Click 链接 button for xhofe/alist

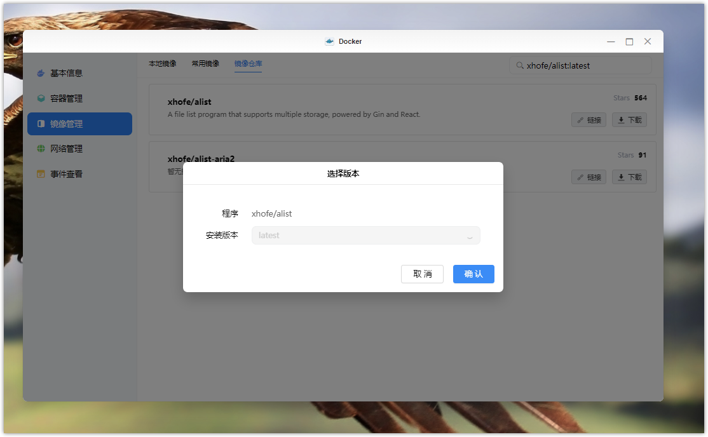tap(589, 120)
